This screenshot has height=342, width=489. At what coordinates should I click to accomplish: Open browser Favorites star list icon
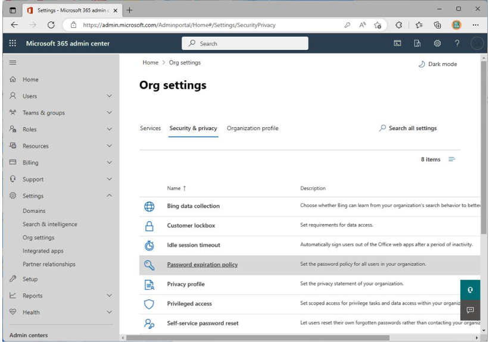pos(419,25)
